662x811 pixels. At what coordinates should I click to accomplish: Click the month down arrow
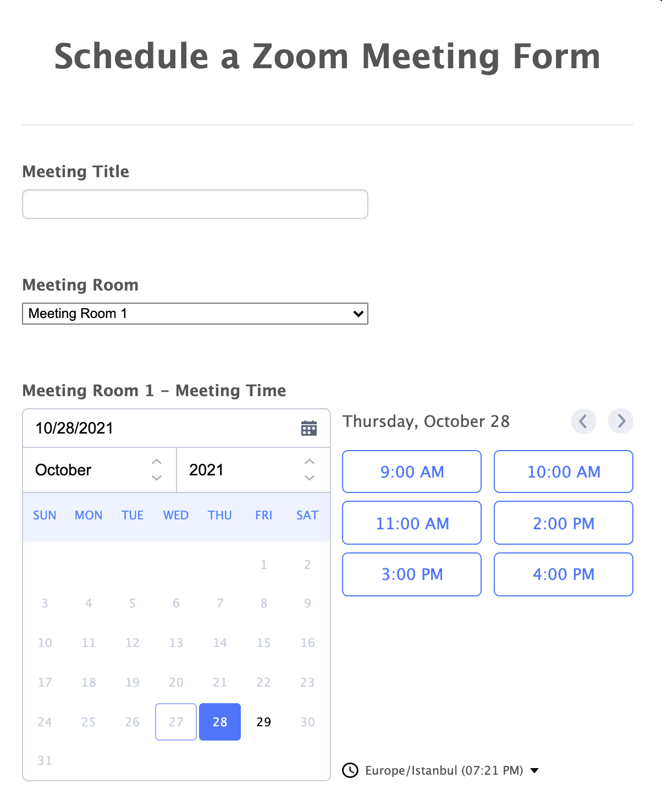click(157, 478)
